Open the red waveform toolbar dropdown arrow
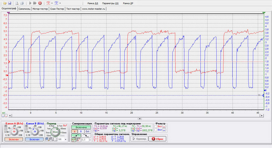Viewport: 272px width, 148px height. point(52,3)
